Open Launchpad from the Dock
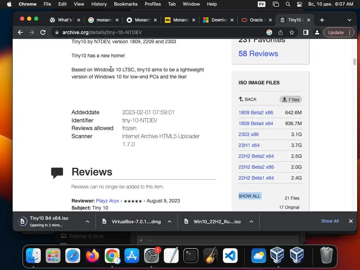 pos(53,256)
